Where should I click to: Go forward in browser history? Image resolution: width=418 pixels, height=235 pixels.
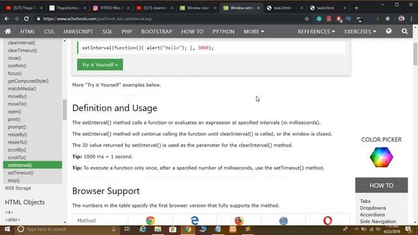(16, 19)
